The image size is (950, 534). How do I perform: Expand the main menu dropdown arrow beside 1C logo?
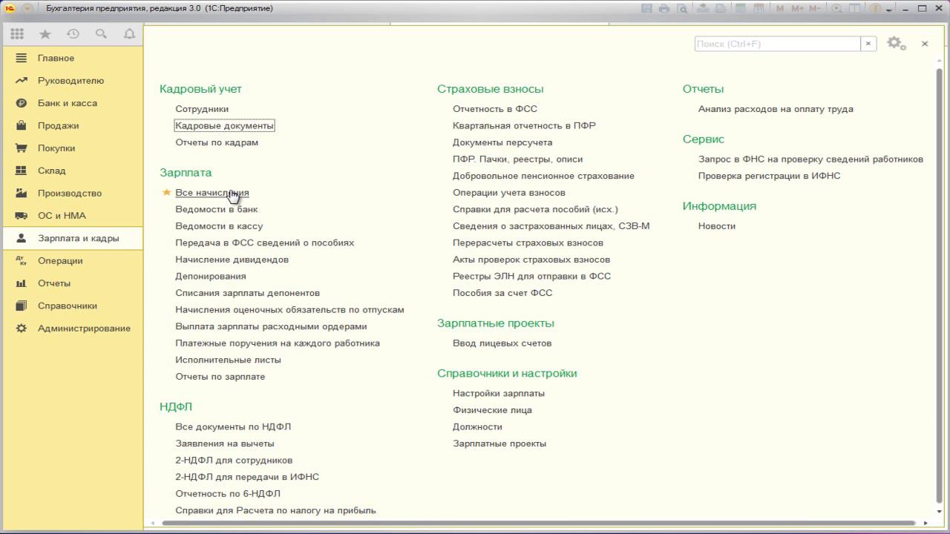coord(27,8)
